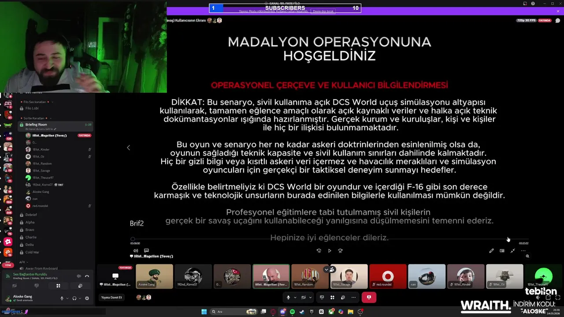
Task: Open Spotify from the taskbar
Action: pyautogui.click(x=293, y=312)
